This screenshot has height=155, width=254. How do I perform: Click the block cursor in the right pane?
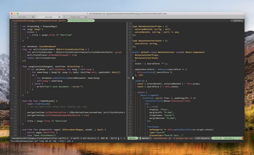pyautogui.click(x=133, y=78)
